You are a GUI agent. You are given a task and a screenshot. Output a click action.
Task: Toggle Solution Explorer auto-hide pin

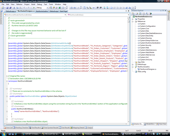tap(163, 11)
